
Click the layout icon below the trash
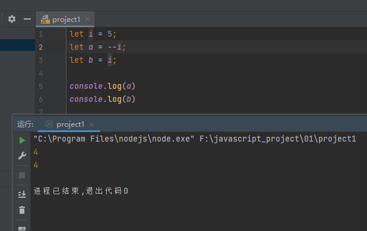(22, 229)
